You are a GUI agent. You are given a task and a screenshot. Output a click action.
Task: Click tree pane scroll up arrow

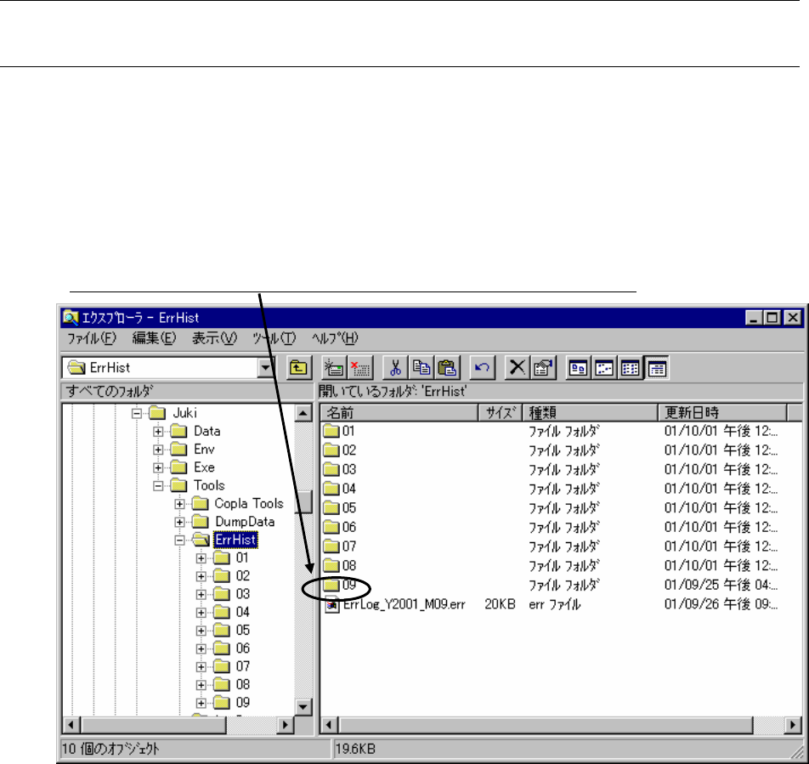click(x=303, y=413)
